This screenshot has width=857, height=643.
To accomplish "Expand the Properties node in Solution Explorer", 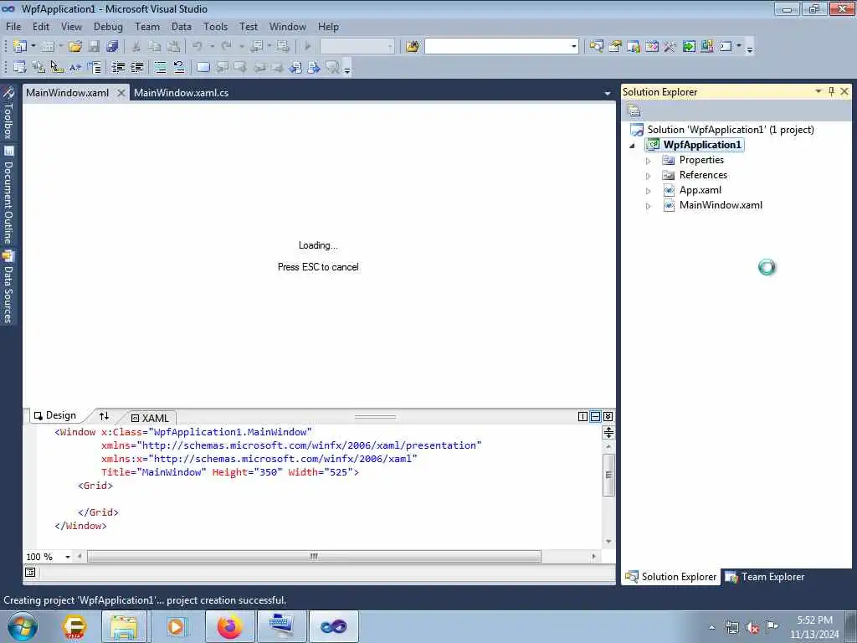I will coord(649,161).
